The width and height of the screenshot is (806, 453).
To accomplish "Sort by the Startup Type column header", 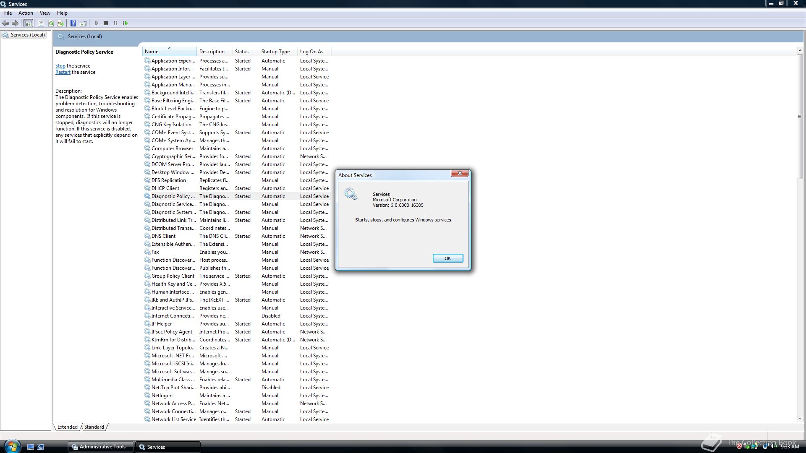I will point(275,52).
